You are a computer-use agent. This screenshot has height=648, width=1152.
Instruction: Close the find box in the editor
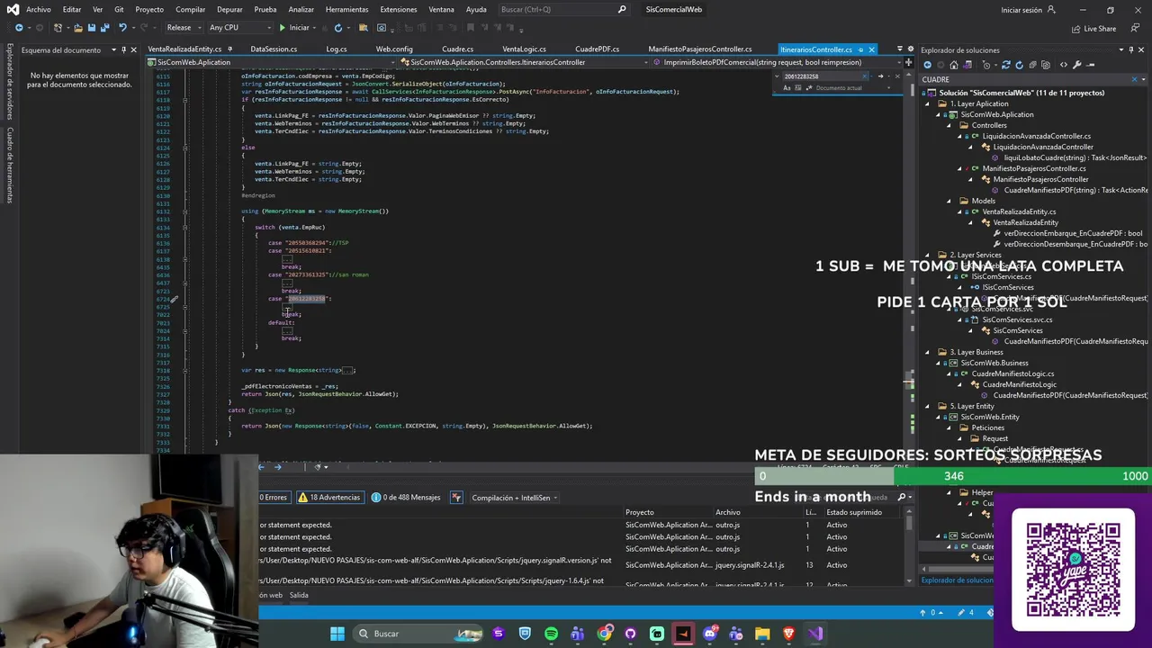point(897,76)
